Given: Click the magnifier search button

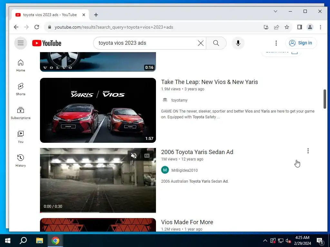Looking at the screenshot, I should click(216, 43).
